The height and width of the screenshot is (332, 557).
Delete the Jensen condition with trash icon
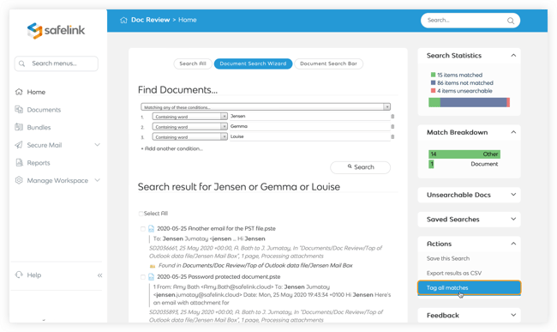click(392, 116)
